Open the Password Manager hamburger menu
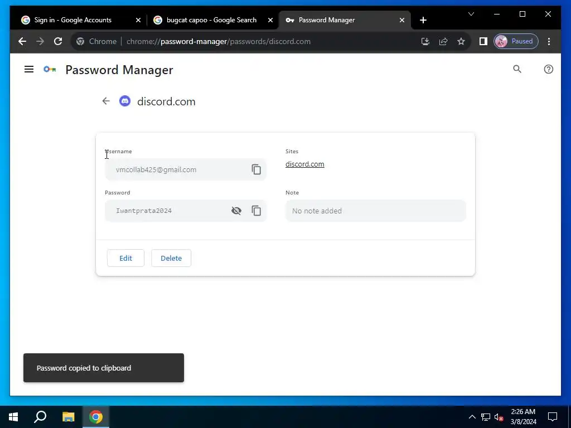The width and height of the screenshot is (571, 428). click(29, 69)
